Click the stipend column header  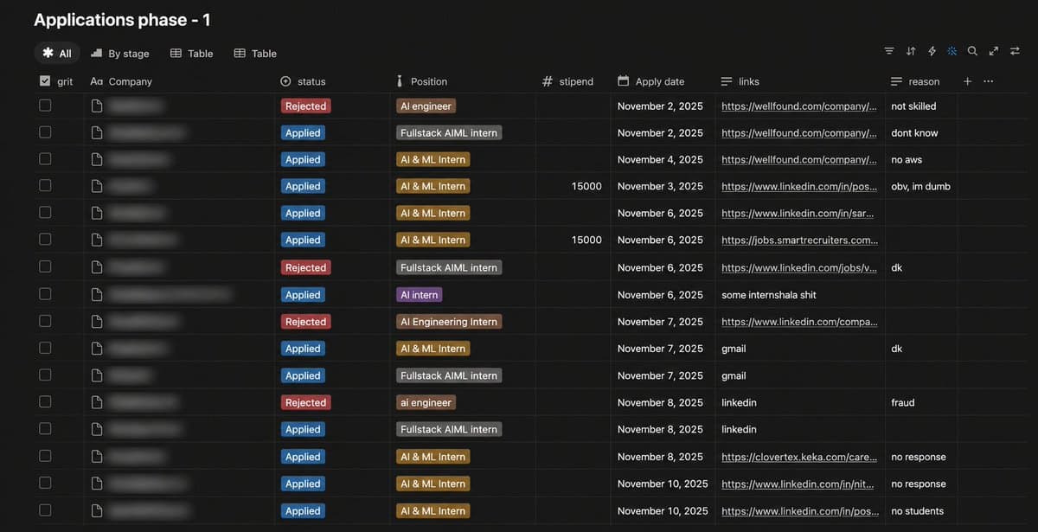pos(567,81)
